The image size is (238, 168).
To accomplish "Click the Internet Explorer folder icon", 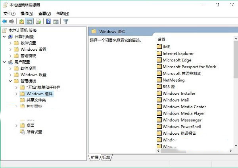I will tap(159, 53).
